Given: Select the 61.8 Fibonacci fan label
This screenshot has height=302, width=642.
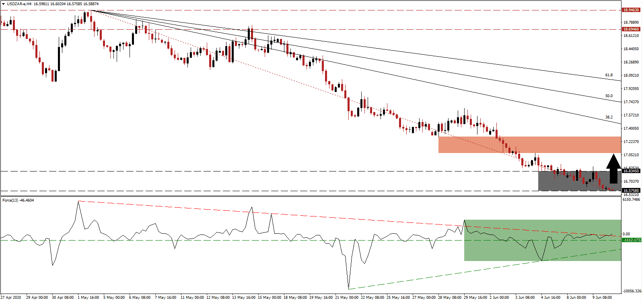Looking at the screenshot, I should click(609, 75).
